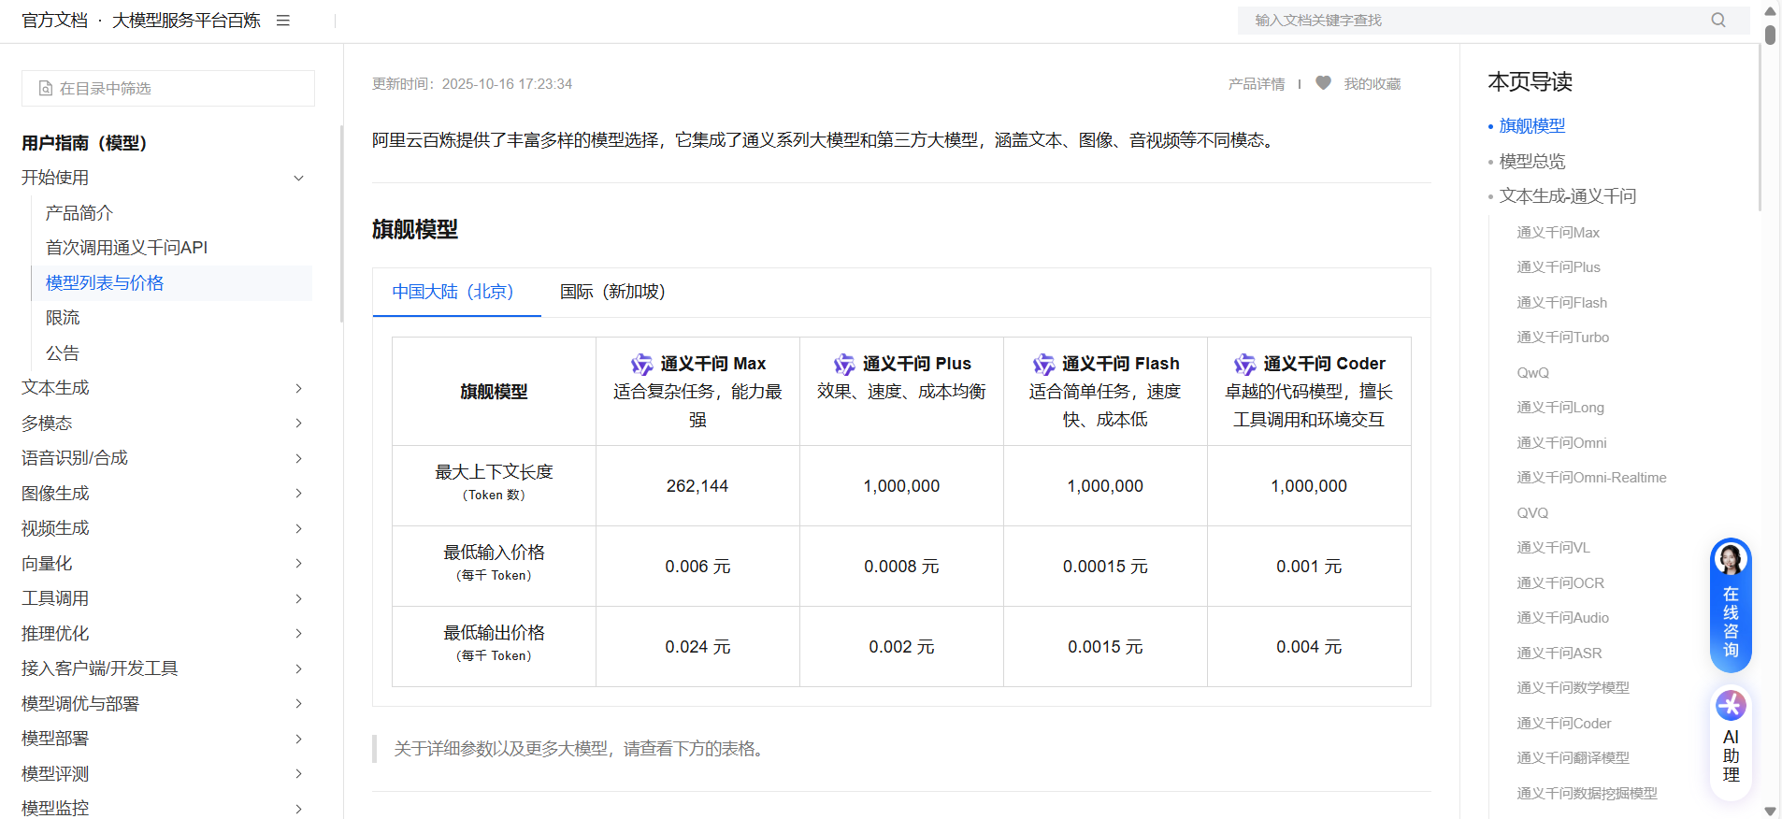
Task: Expand the 图像生成 sidebar section
Action: 299,494
